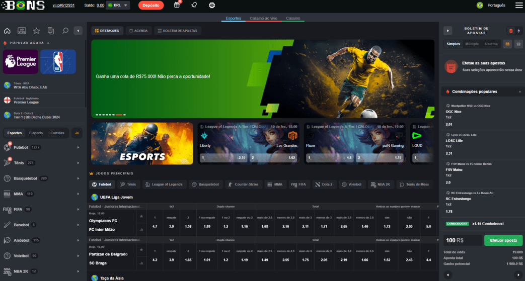
Task: Switch sidebar to Corridas tab
Action: 57,133
